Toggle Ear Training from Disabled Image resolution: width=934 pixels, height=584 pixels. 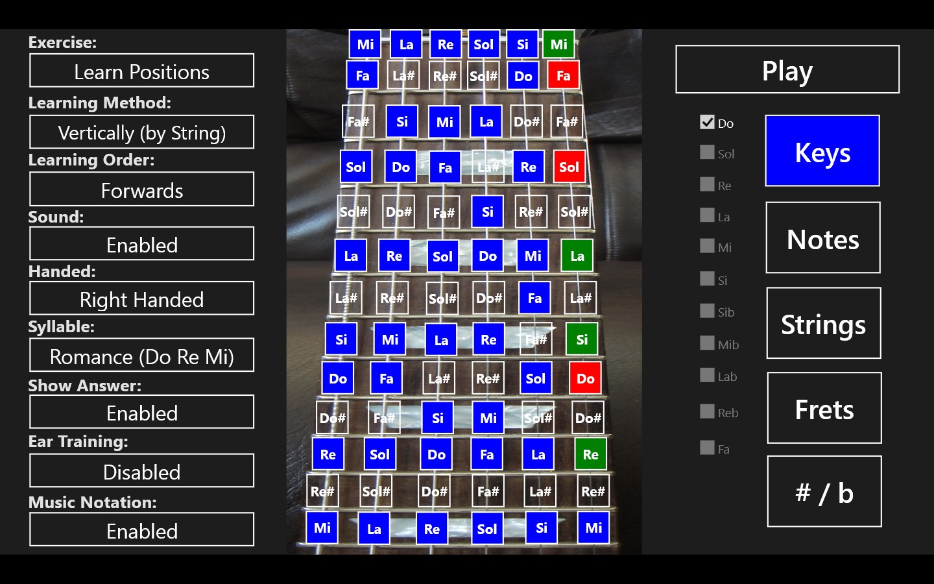(x=141, y=471)
